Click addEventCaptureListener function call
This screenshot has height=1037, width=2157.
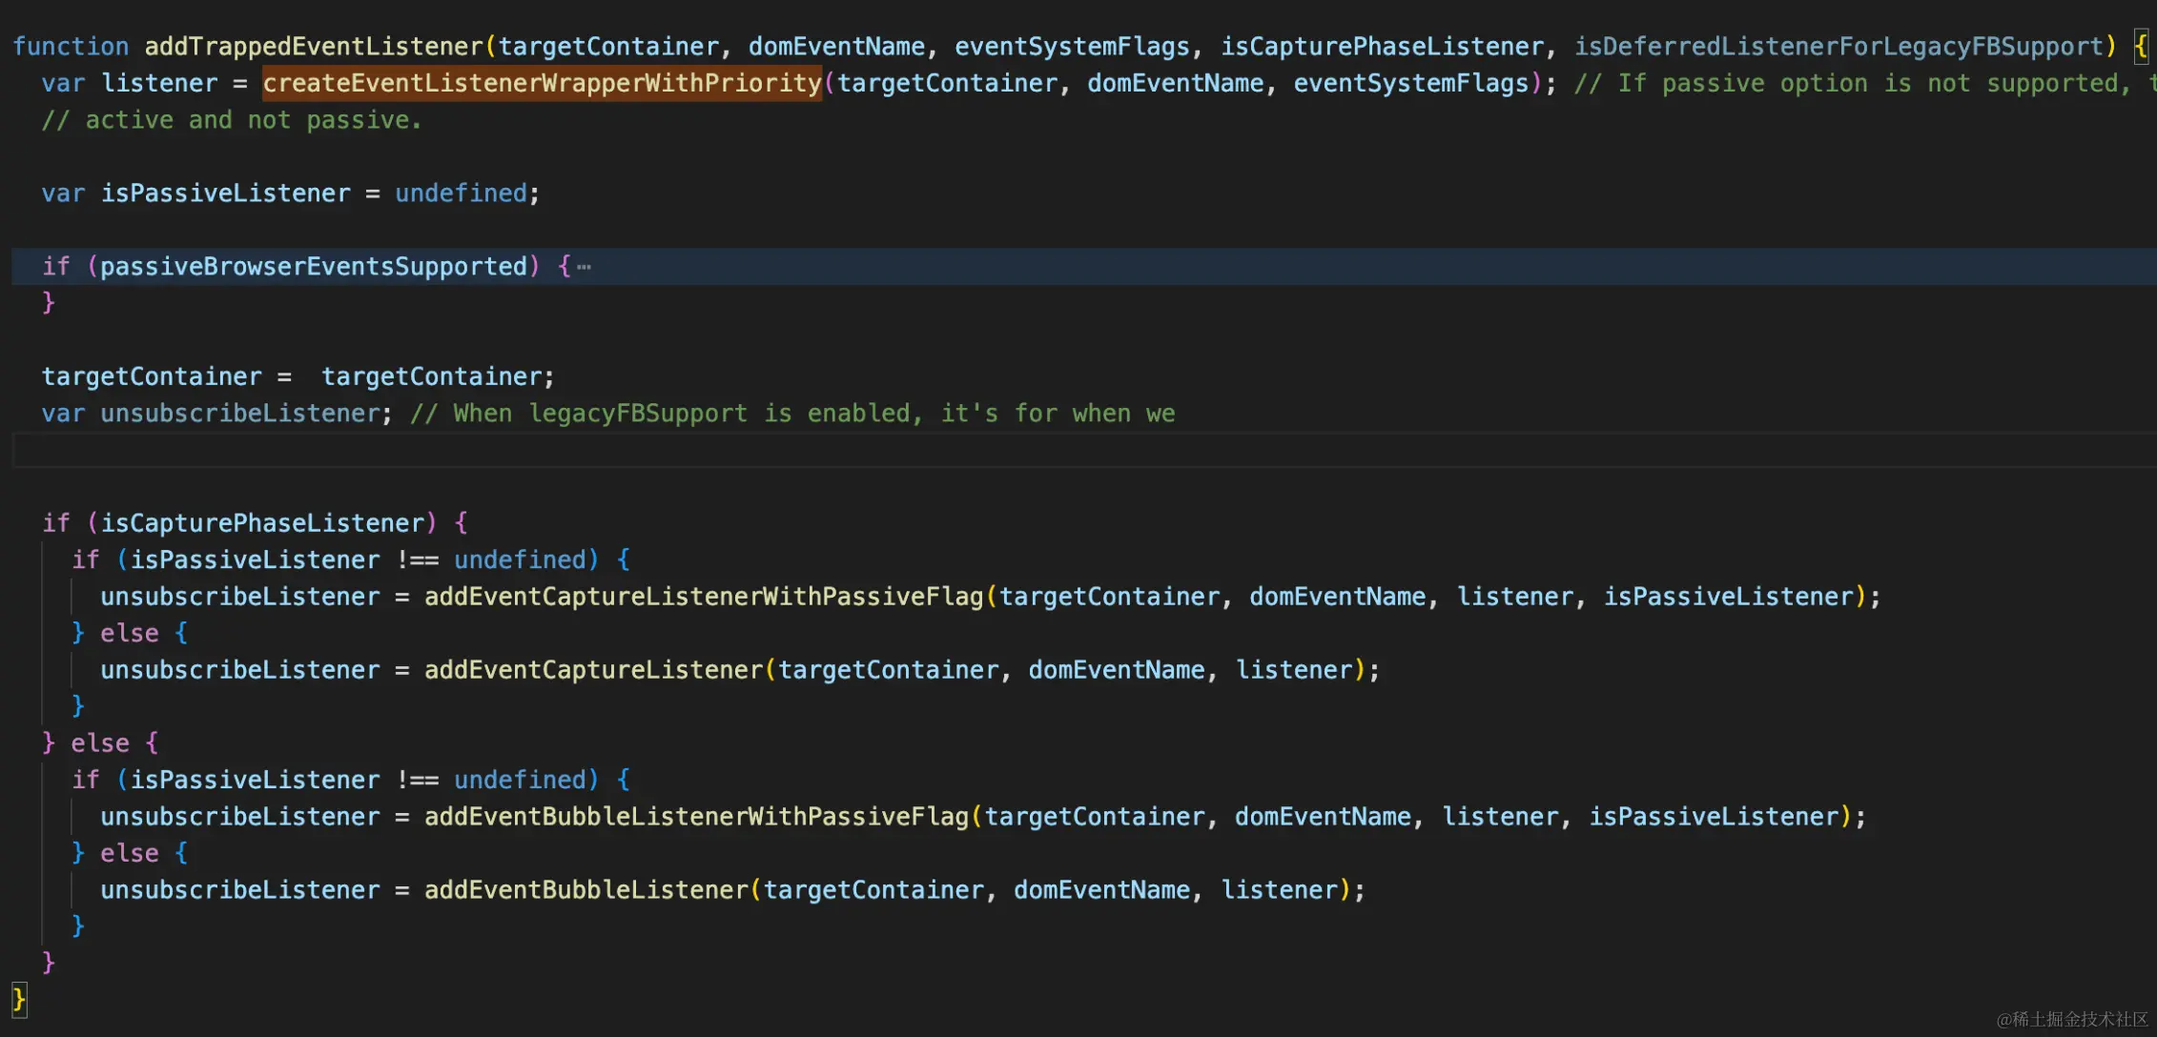pyautogui.click(x=593, y=670)
